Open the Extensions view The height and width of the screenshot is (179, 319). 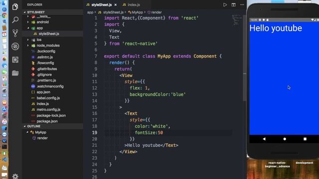point(15,60)
